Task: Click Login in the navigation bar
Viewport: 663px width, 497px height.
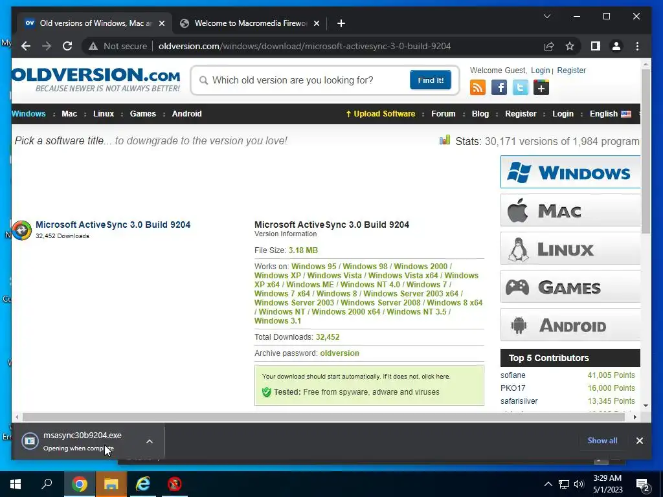Action: (563, 114)
